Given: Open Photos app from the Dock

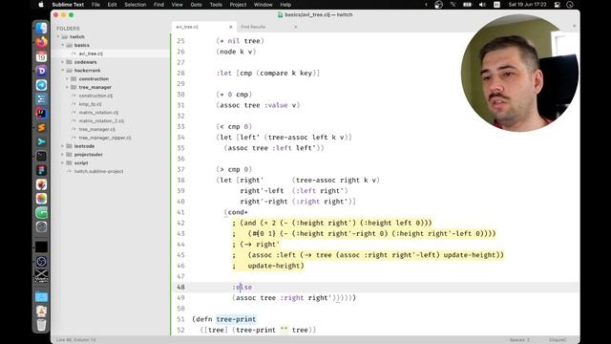Looking at the screenshot, I should tap(41, 199).
